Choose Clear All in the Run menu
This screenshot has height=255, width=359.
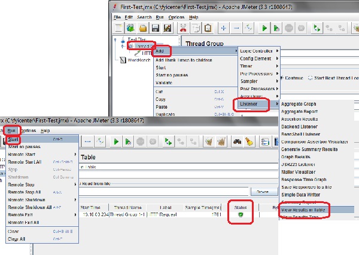click(x=42, y=239)
